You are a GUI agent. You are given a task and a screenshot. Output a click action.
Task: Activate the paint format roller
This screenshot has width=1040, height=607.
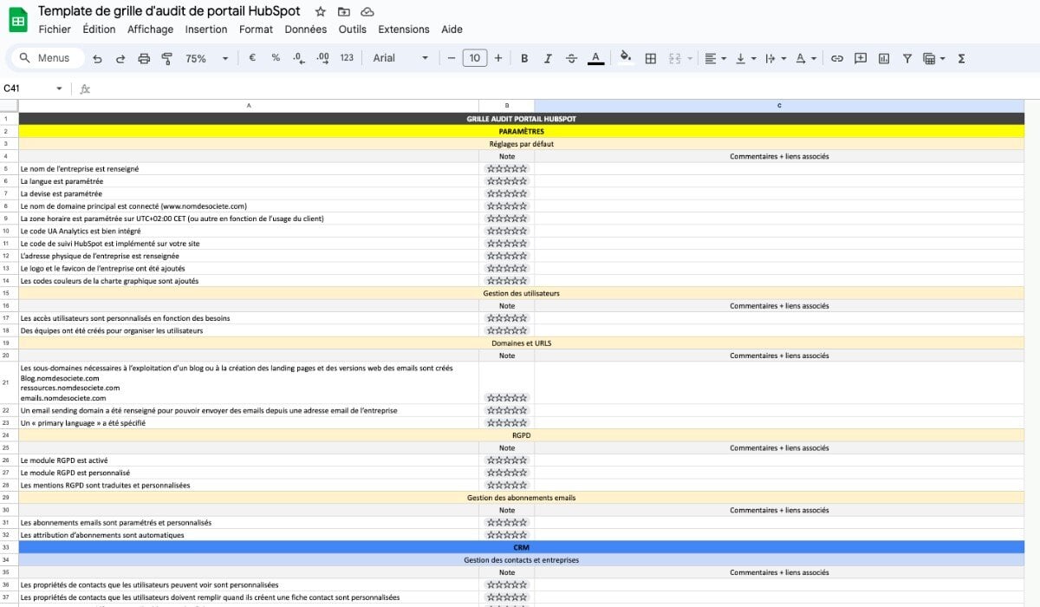point(167,58)
